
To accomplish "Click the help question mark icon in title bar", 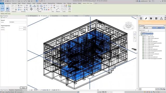I will click(153, 1).
